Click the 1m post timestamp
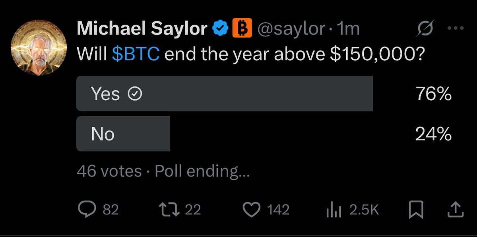477x237 pixels. point(348,29)
